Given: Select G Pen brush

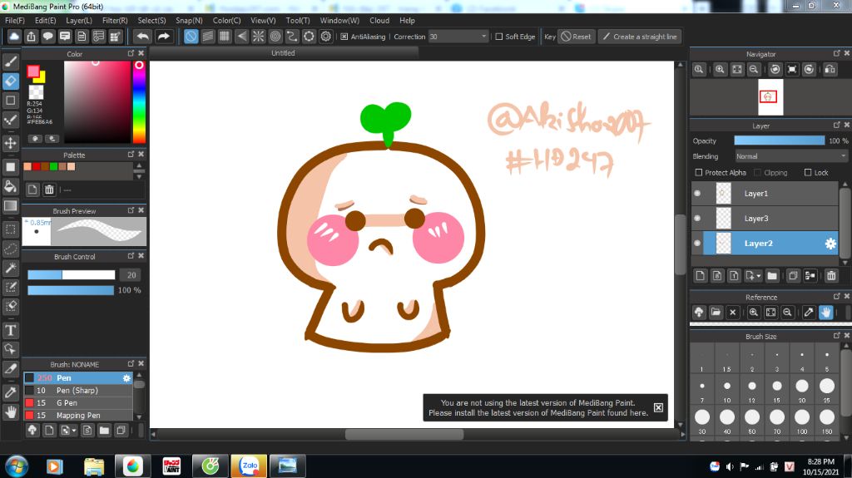Looking at the screenshot, I should (78, 403).
